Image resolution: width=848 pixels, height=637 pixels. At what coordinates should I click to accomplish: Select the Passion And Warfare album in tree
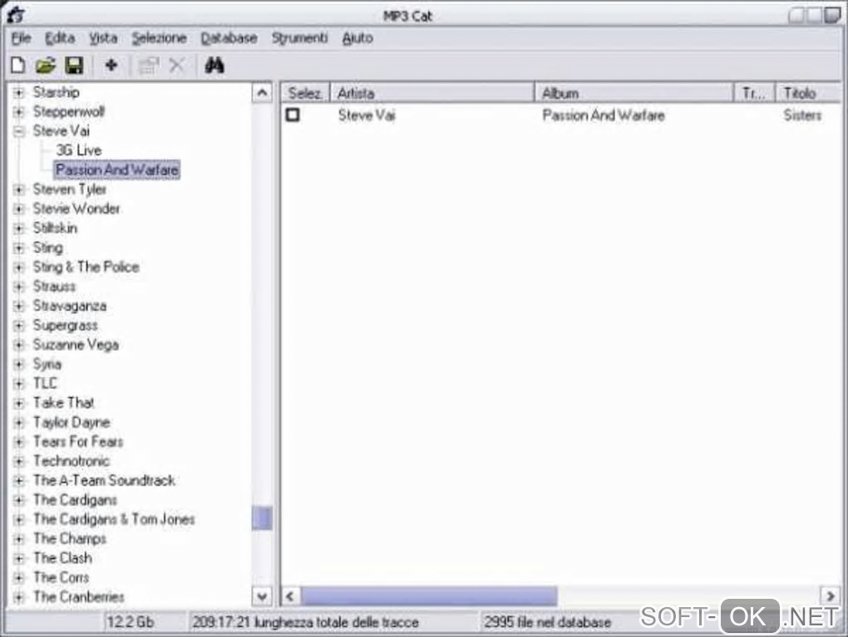click(117, 169)
